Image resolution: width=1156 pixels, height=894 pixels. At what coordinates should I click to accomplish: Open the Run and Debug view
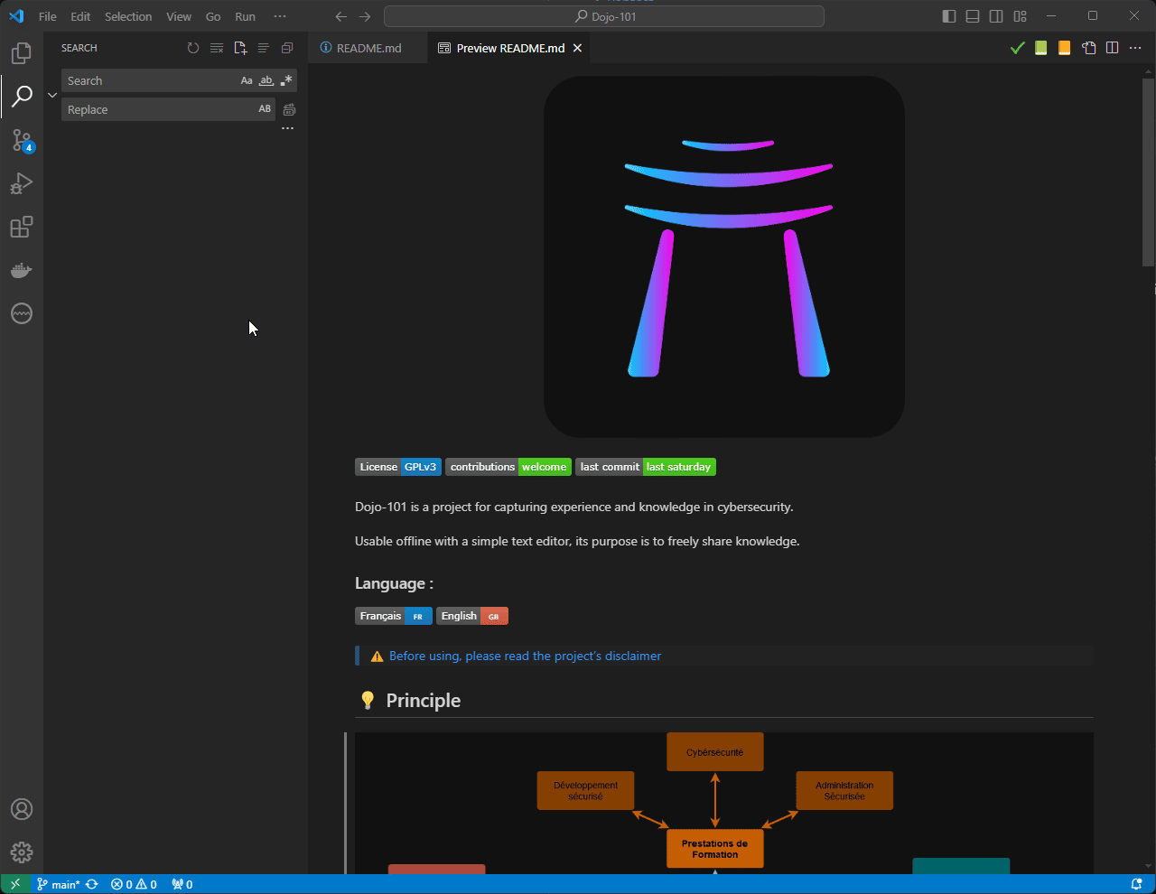22,183
